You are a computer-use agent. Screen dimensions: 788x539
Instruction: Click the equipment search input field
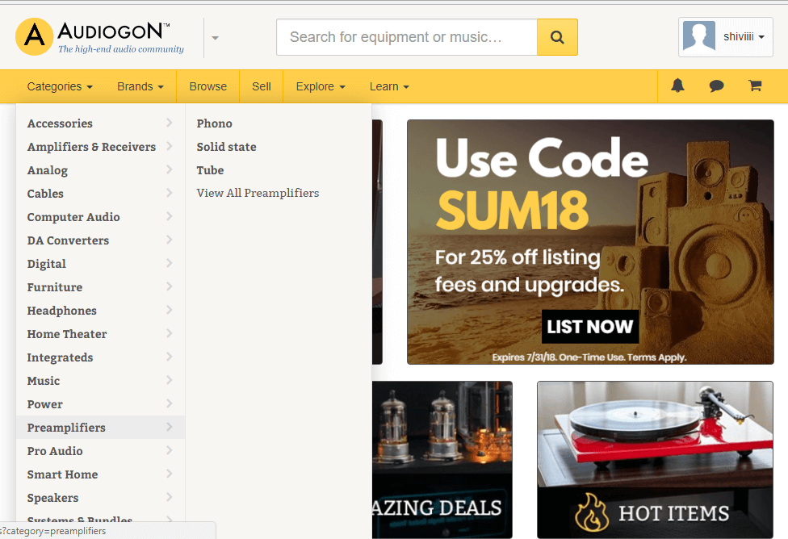point(406,36)
